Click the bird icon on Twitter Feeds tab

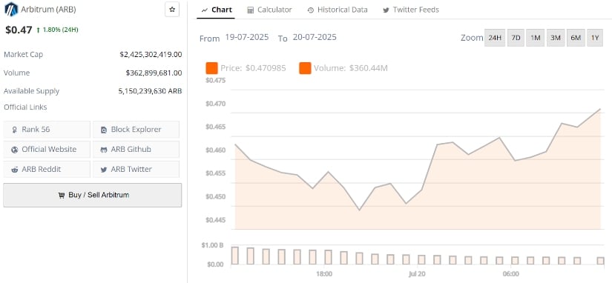(386, 10)
